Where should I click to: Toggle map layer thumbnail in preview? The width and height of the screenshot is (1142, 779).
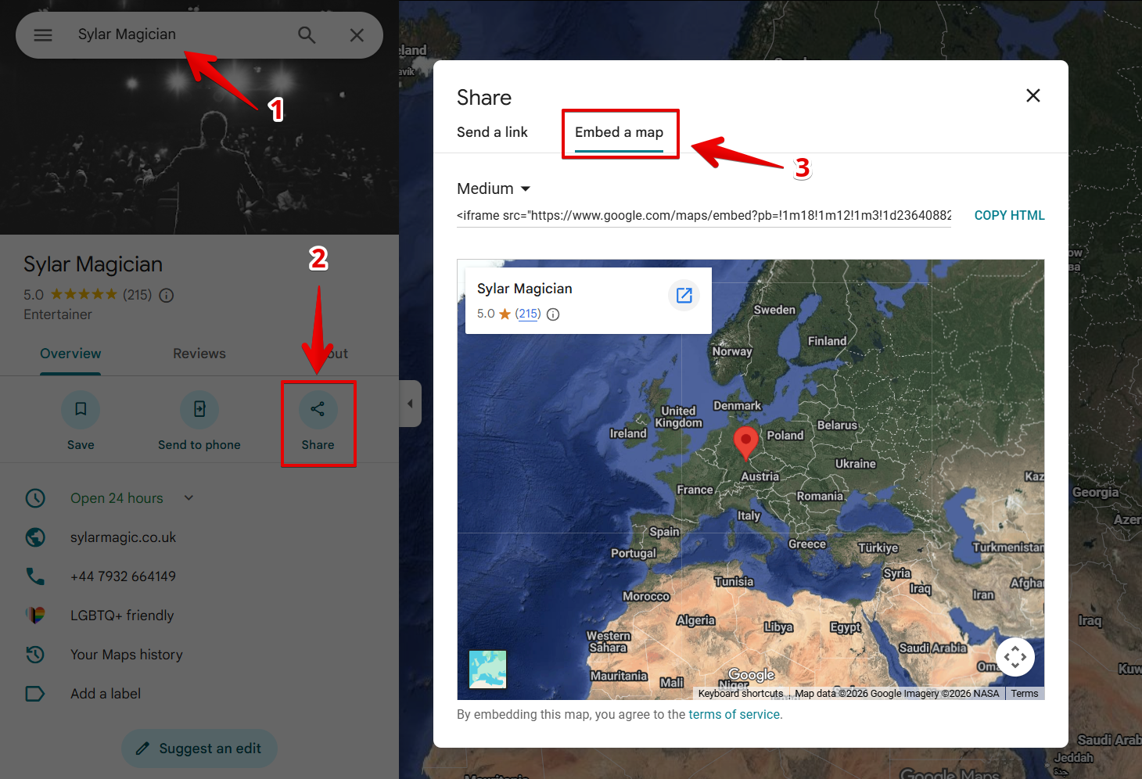coord(487,670)
